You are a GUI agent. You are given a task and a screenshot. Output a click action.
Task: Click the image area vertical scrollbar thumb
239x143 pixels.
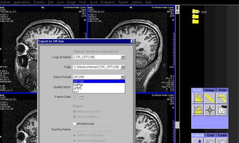click(177, 125)
